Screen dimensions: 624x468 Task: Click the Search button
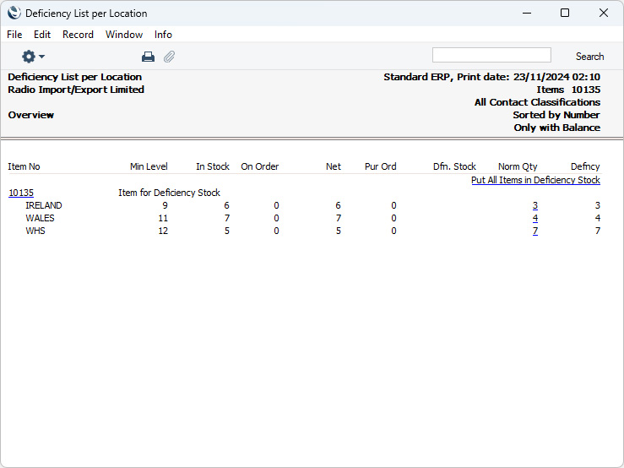(x=589, y=57)
